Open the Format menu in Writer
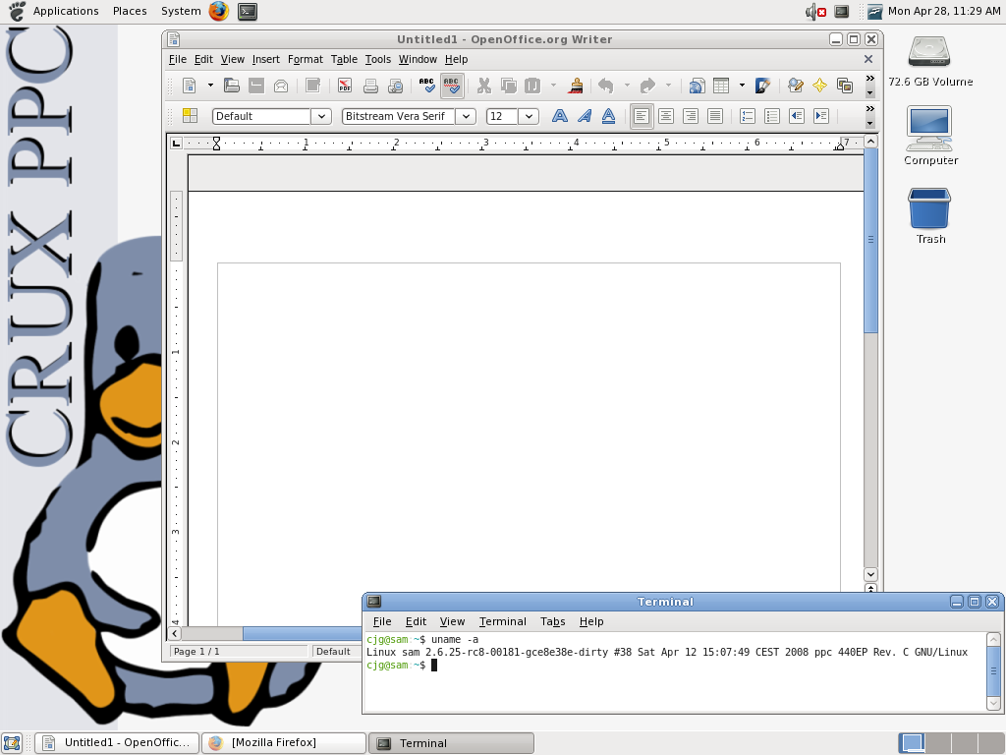The image size is (1006, 755). point(306,59)
